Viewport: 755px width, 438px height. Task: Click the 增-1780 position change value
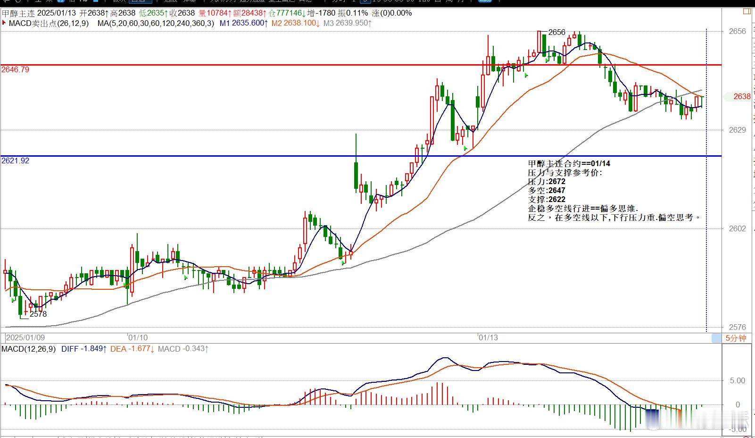(x=322, y=13)
